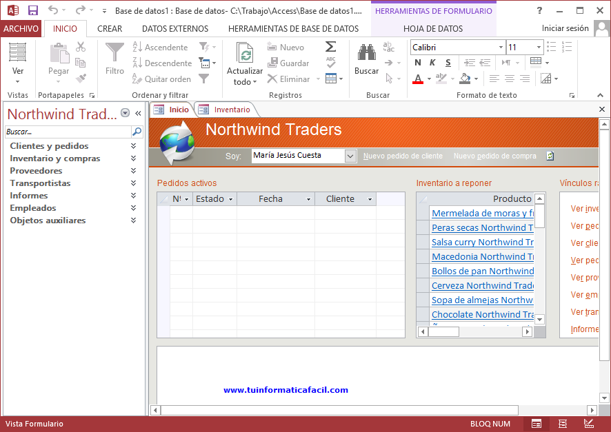Click the text highlight color button
This screenshot has width=611, height=432.
[441, 79]
